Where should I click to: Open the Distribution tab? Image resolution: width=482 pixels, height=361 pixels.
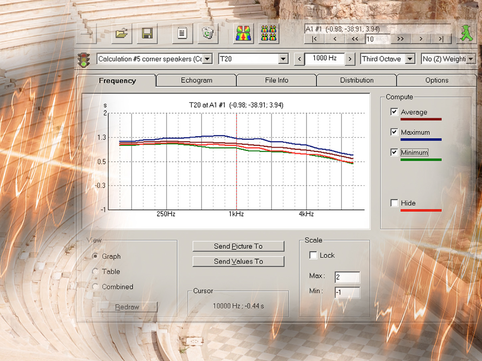coord(356,80)
